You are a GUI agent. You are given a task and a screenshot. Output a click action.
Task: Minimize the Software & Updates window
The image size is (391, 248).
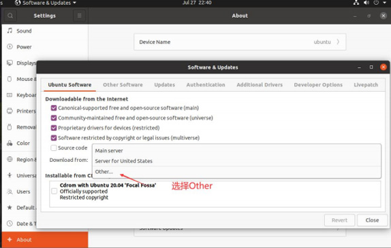(359, 67)
